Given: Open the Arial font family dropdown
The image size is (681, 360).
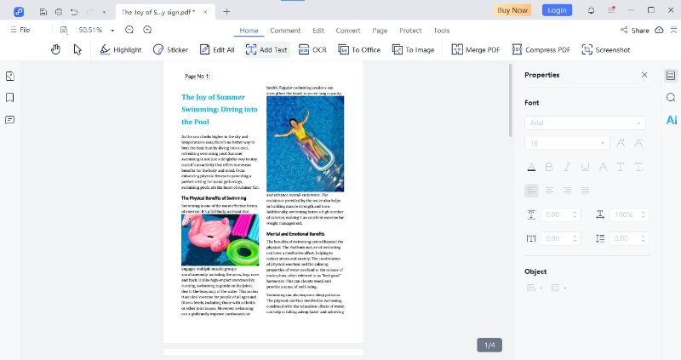Looking at the screenshot, I should (x=585, y=123).
